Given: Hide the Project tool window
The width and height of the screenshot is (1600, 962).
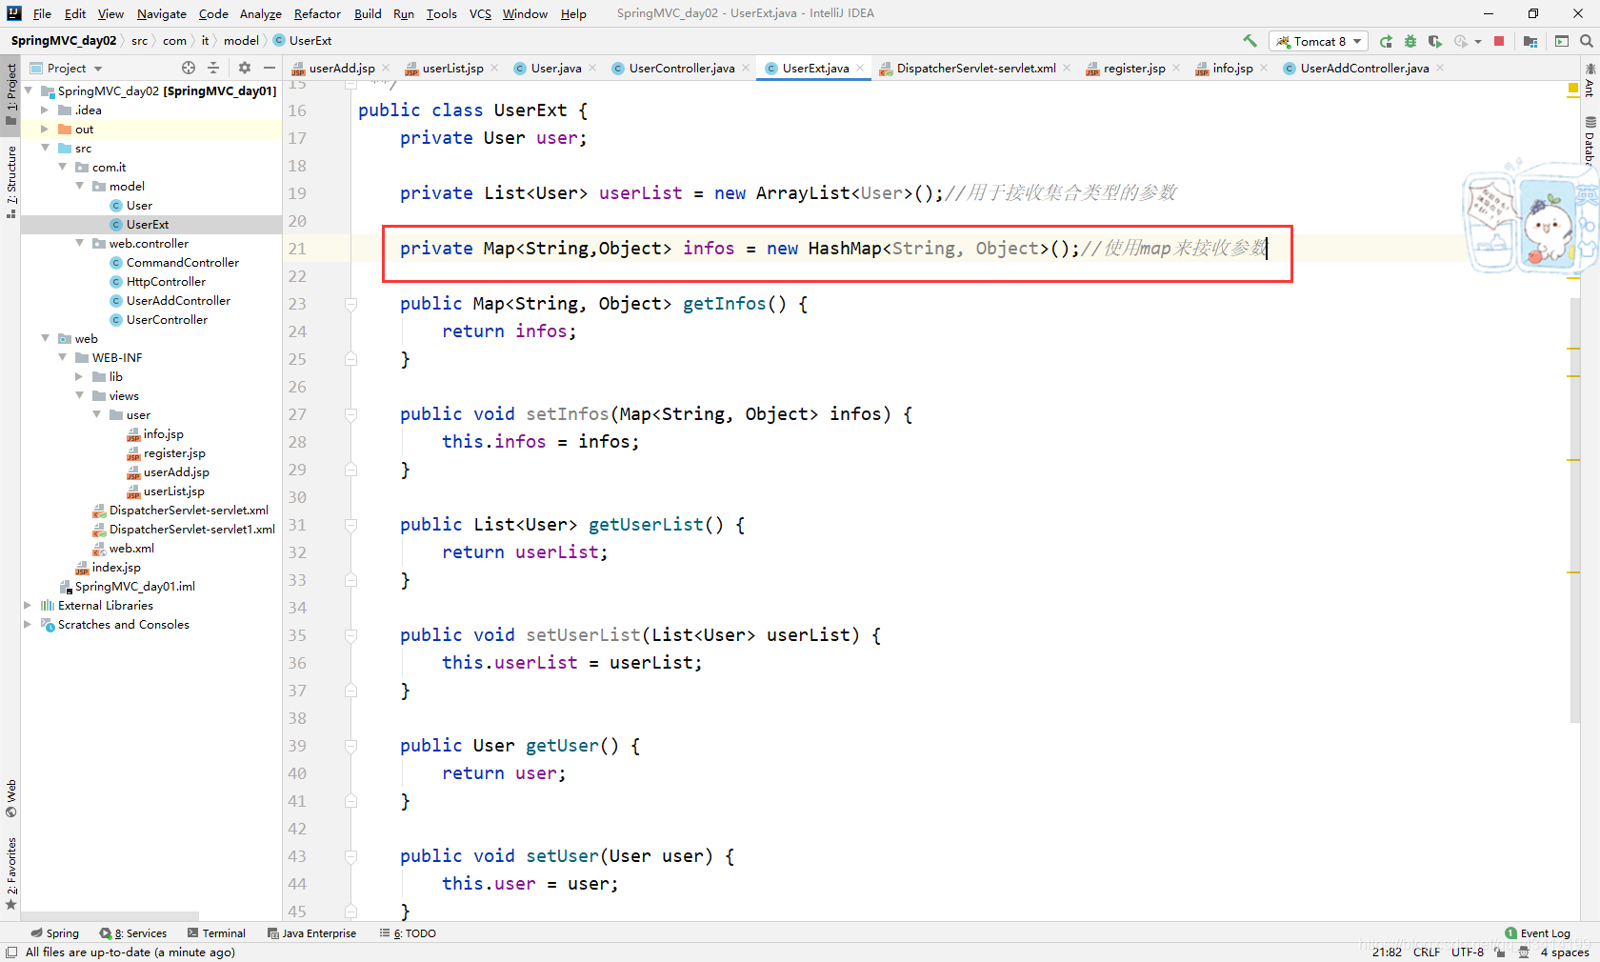Looking at the screenshot, I should (x=270, y=68).
